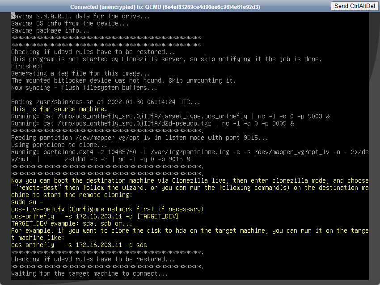The height and width of the screenshot is (285, 380).
Task: Click the ocs-onthefly command ending in [TARGET_DEV]
Action: [95, 216]
